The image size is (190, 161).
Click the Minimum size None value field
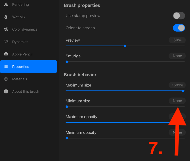(177, 101)
